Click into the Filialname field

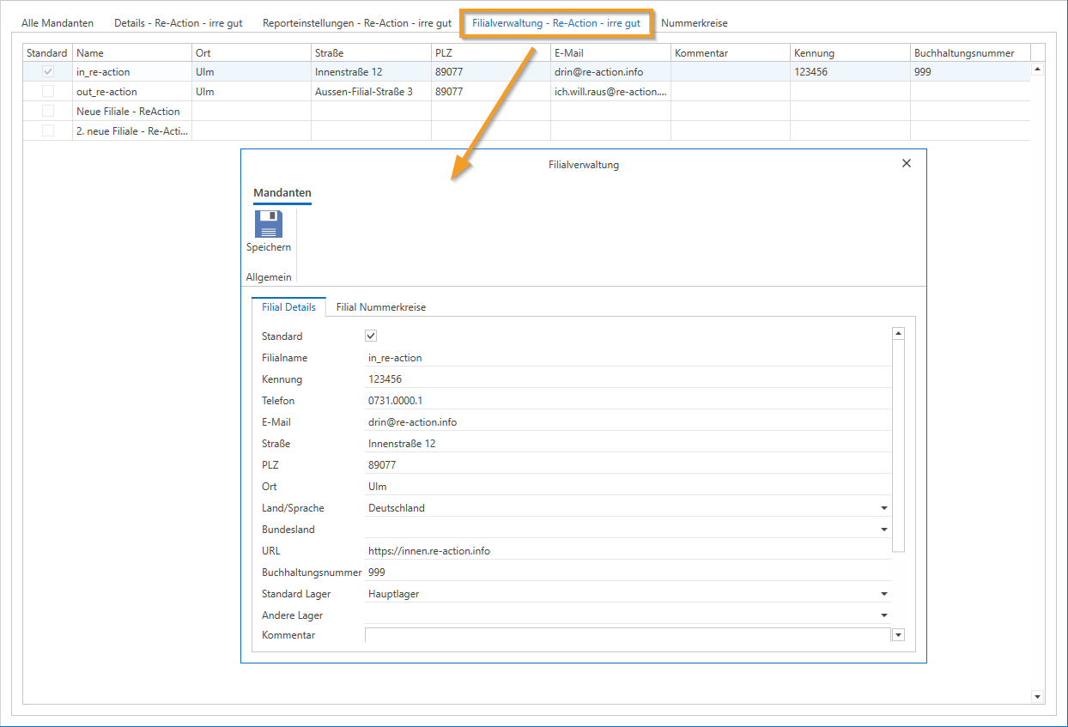pos(627,358)
